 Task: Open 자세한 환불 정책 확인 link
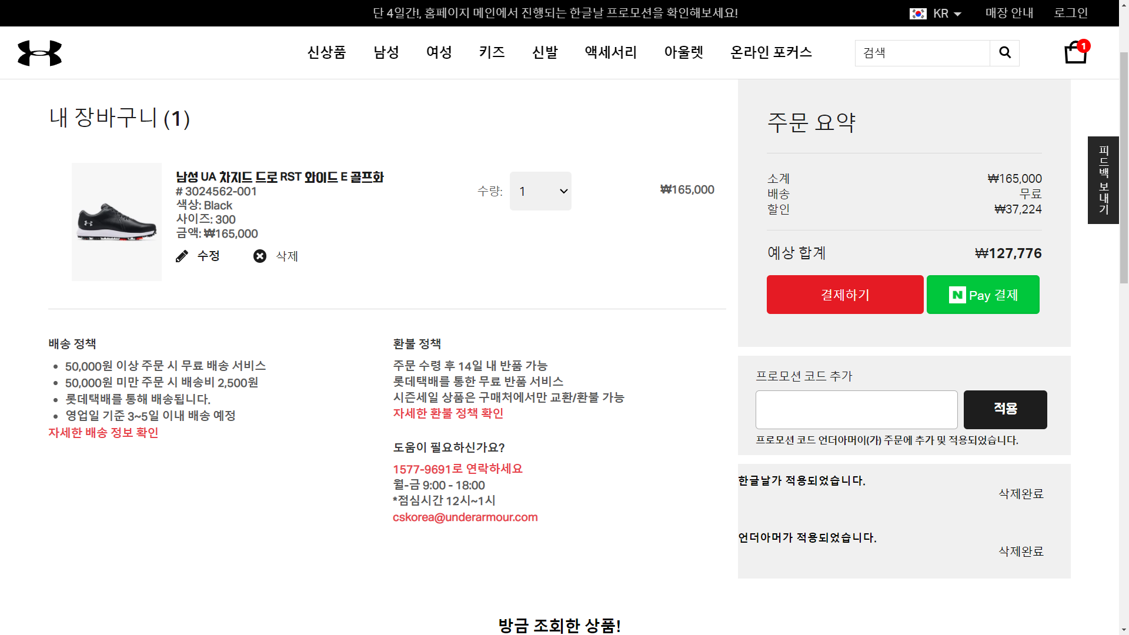[448, 413]
